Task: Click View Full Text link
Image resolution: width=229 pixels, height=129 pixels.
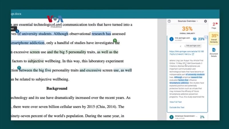Action: 175,102
